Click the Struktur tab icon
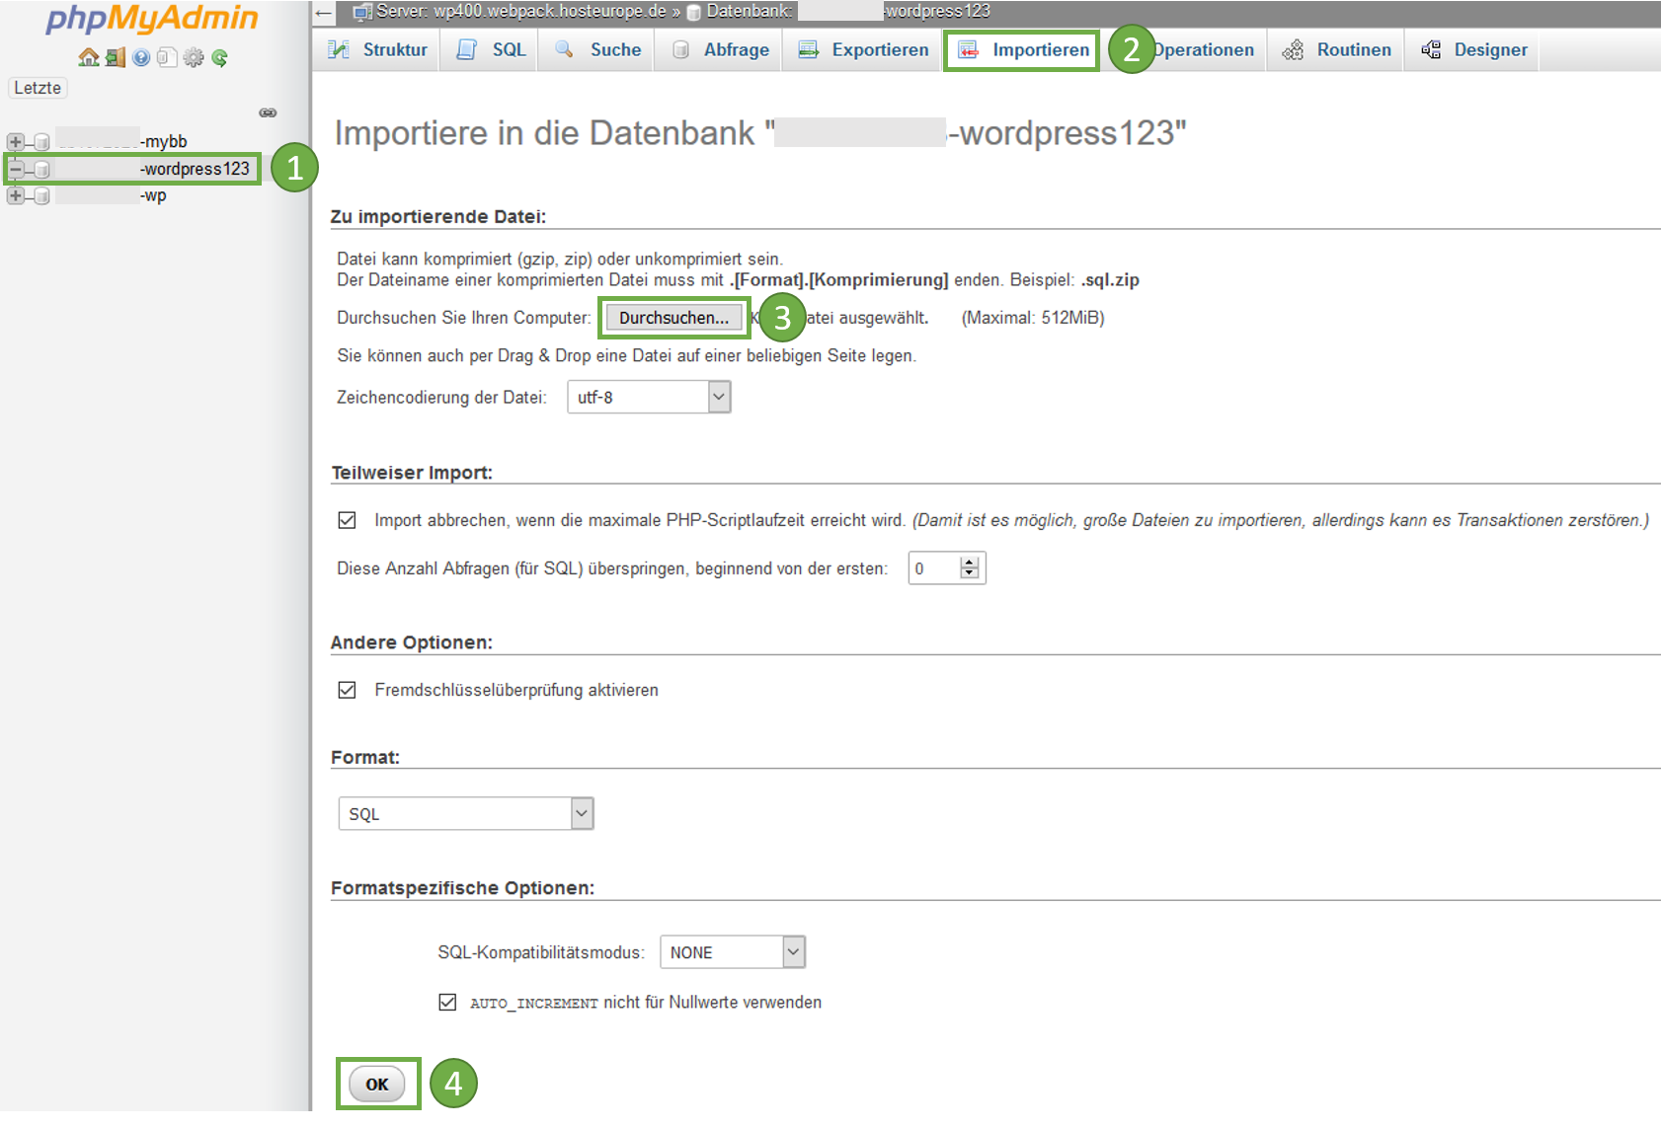Screen dimensions: 1661x1128 point(339,49)
